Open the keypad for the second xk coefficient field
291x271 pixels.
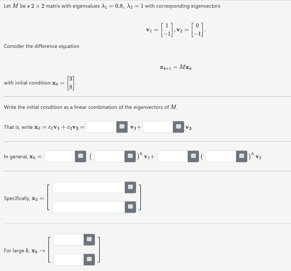pos(193,156)
